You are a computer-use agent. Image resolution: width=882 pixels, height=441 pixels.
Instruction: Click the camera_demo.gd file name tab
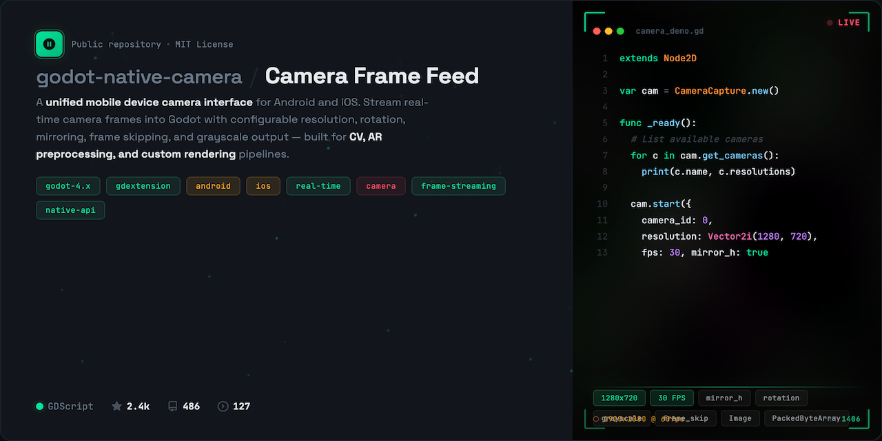pyautogui.click(x=669, y=31)
